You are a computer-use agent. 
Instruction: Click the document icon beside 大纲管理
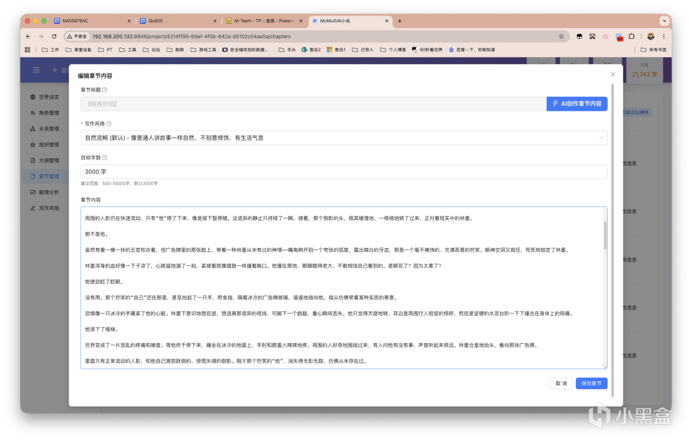coord(33,161)
